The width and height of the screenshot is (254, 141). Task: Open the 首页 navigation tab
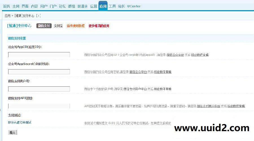coord(6,6)
